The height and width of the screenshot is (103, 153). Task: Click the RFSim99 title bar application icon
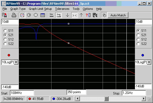(x=4, y=4)
